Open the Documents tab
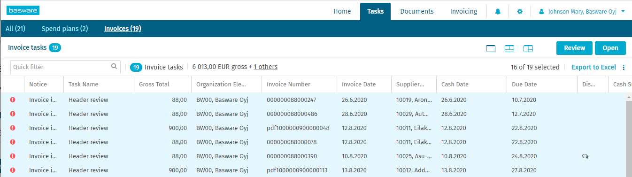 [x=417, y=11]
